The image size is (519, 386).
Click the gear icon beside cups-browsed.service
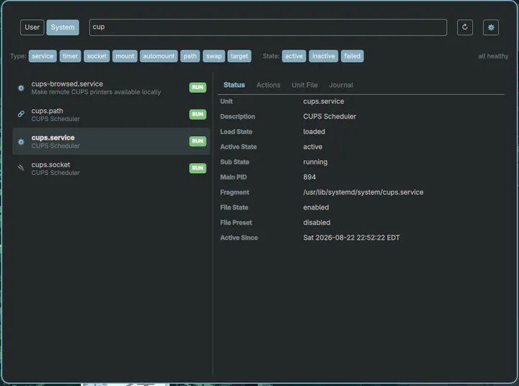pos(21,88)
